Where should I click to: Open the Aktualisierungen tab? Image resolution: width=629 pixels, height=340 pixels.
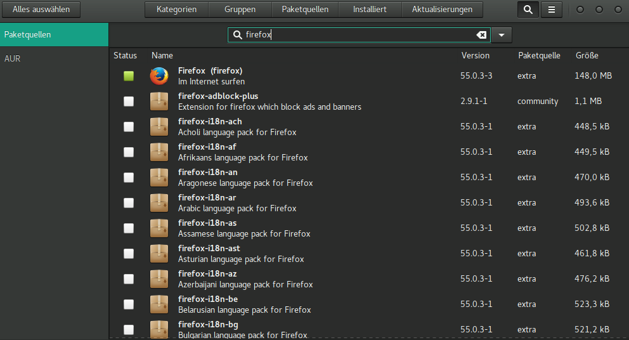click(x=442, y=10)
